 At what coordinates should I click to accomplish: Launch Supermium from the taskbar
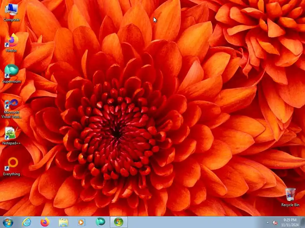pos(100,222)
